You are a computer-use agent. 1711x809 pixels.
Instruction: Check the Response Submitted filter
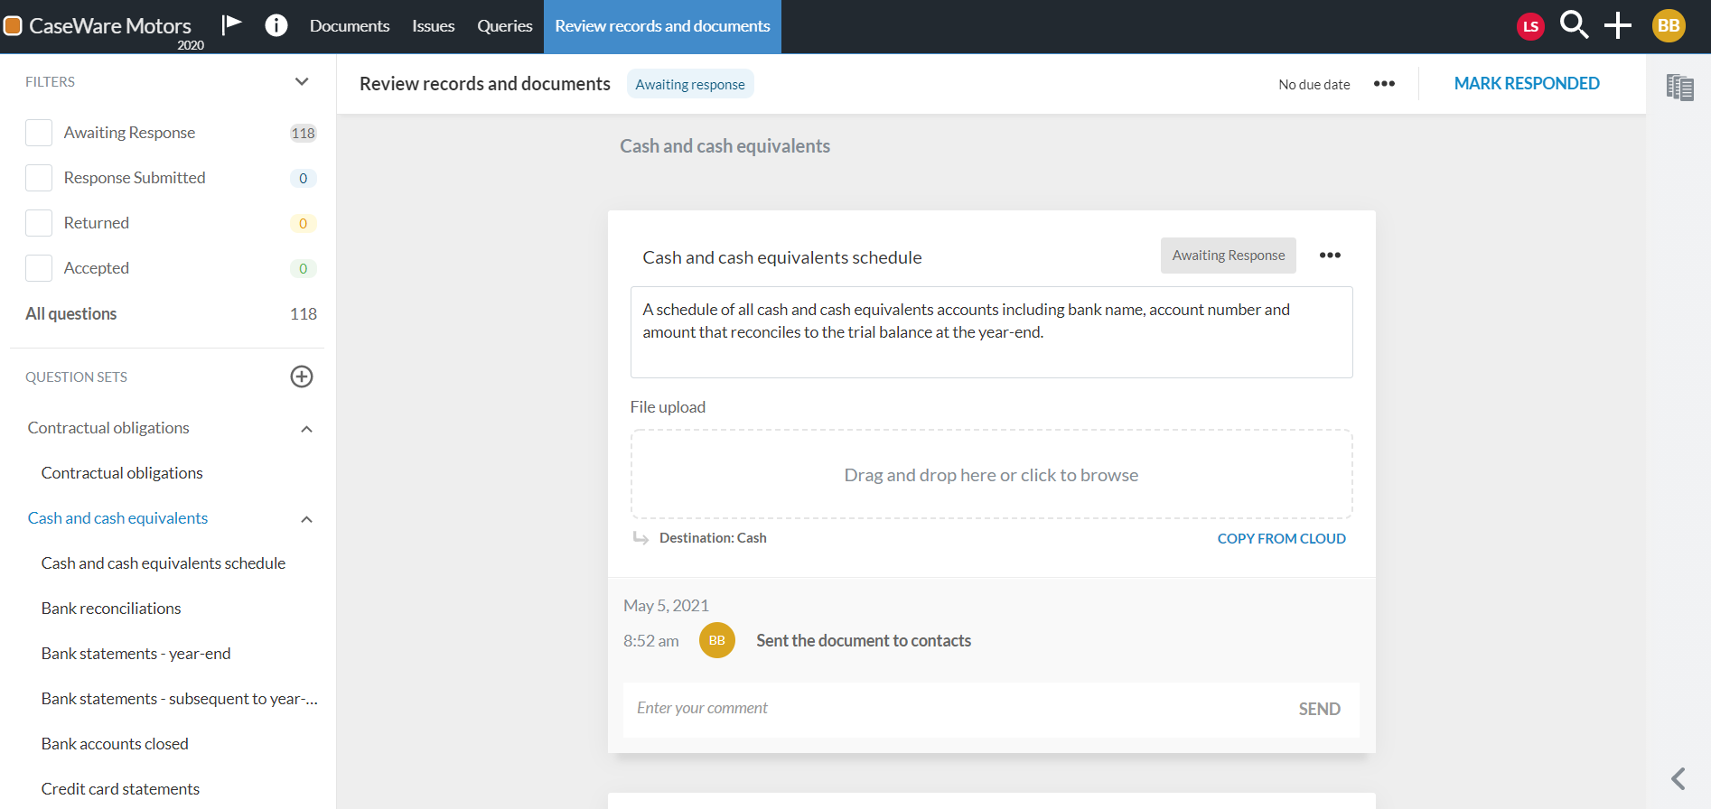click(39, 178)
